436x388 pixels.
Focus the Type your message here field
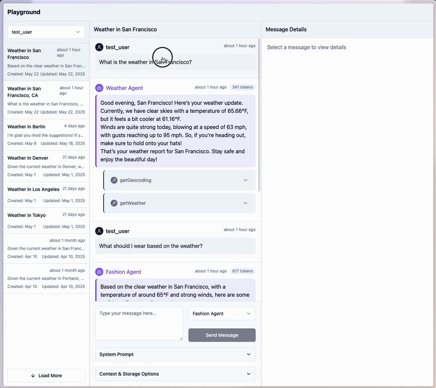click(139, 324)
